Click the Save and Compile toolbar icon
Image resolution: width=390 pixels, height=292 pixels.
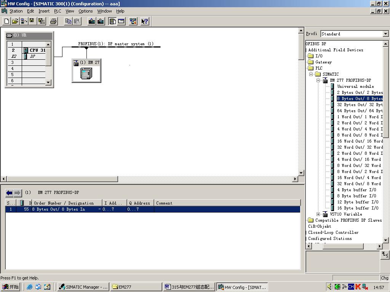42,21
